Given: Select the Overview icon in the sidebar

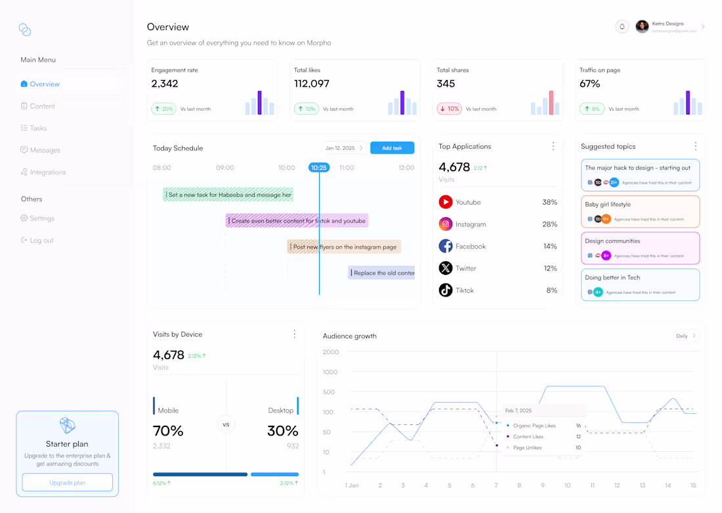Looking at the screenshot, I should click(x=26, y=84).
